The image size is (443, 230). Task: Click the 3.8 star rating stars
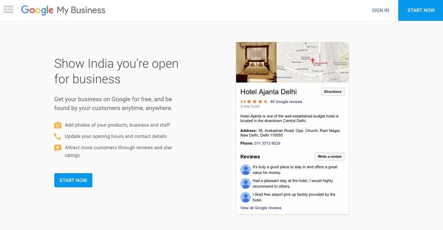coord(257,102)
